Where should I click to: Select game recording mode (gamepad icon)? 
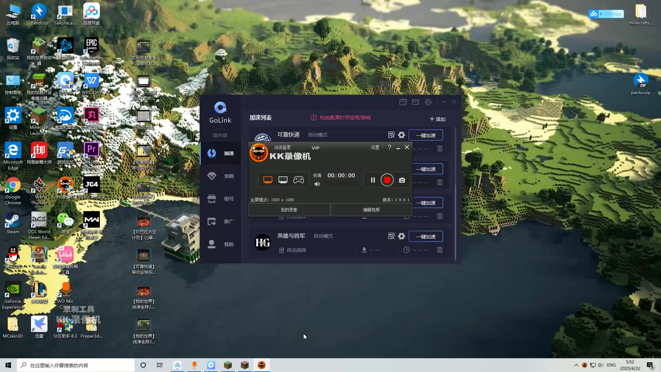(x=298, y=179)
